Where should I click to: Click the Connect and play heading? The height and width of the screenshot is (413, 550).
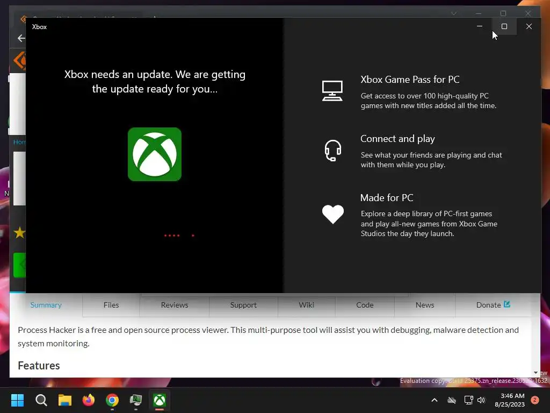397,139
